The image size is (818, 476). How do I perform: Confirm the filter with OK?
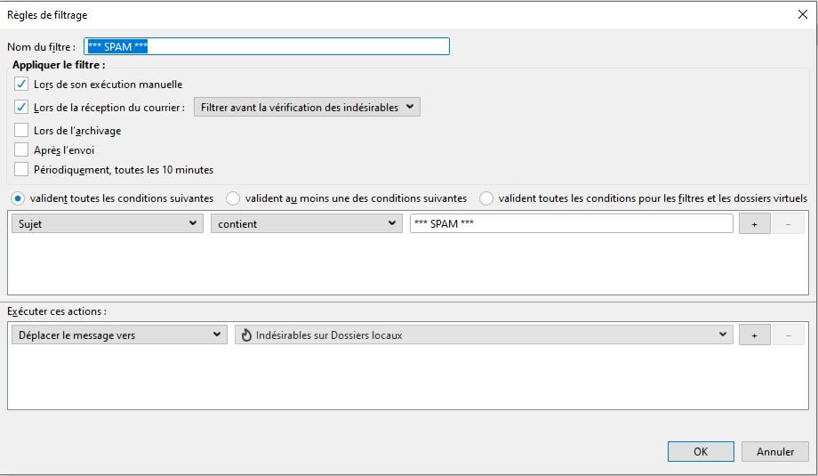[701, 451]
